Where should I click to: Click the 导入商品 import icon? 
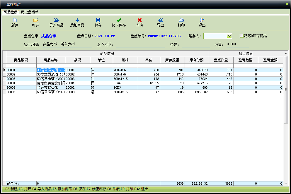57,20
